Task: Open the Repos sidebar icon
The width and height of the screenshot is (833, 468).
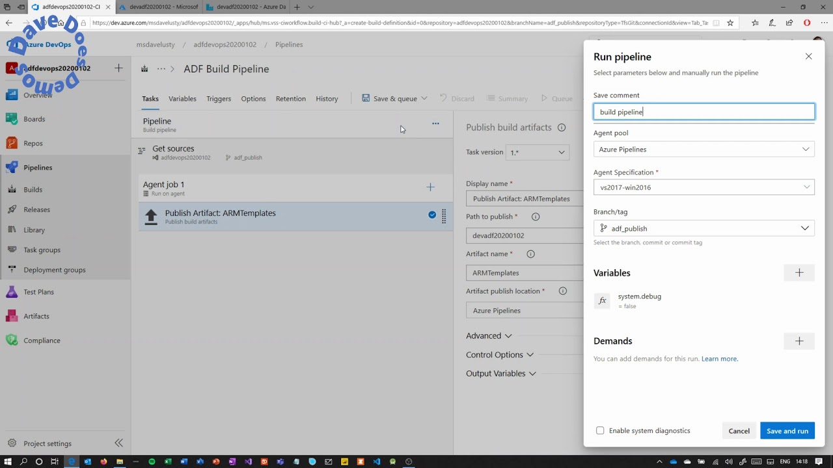Action: [x=12, y=143]
